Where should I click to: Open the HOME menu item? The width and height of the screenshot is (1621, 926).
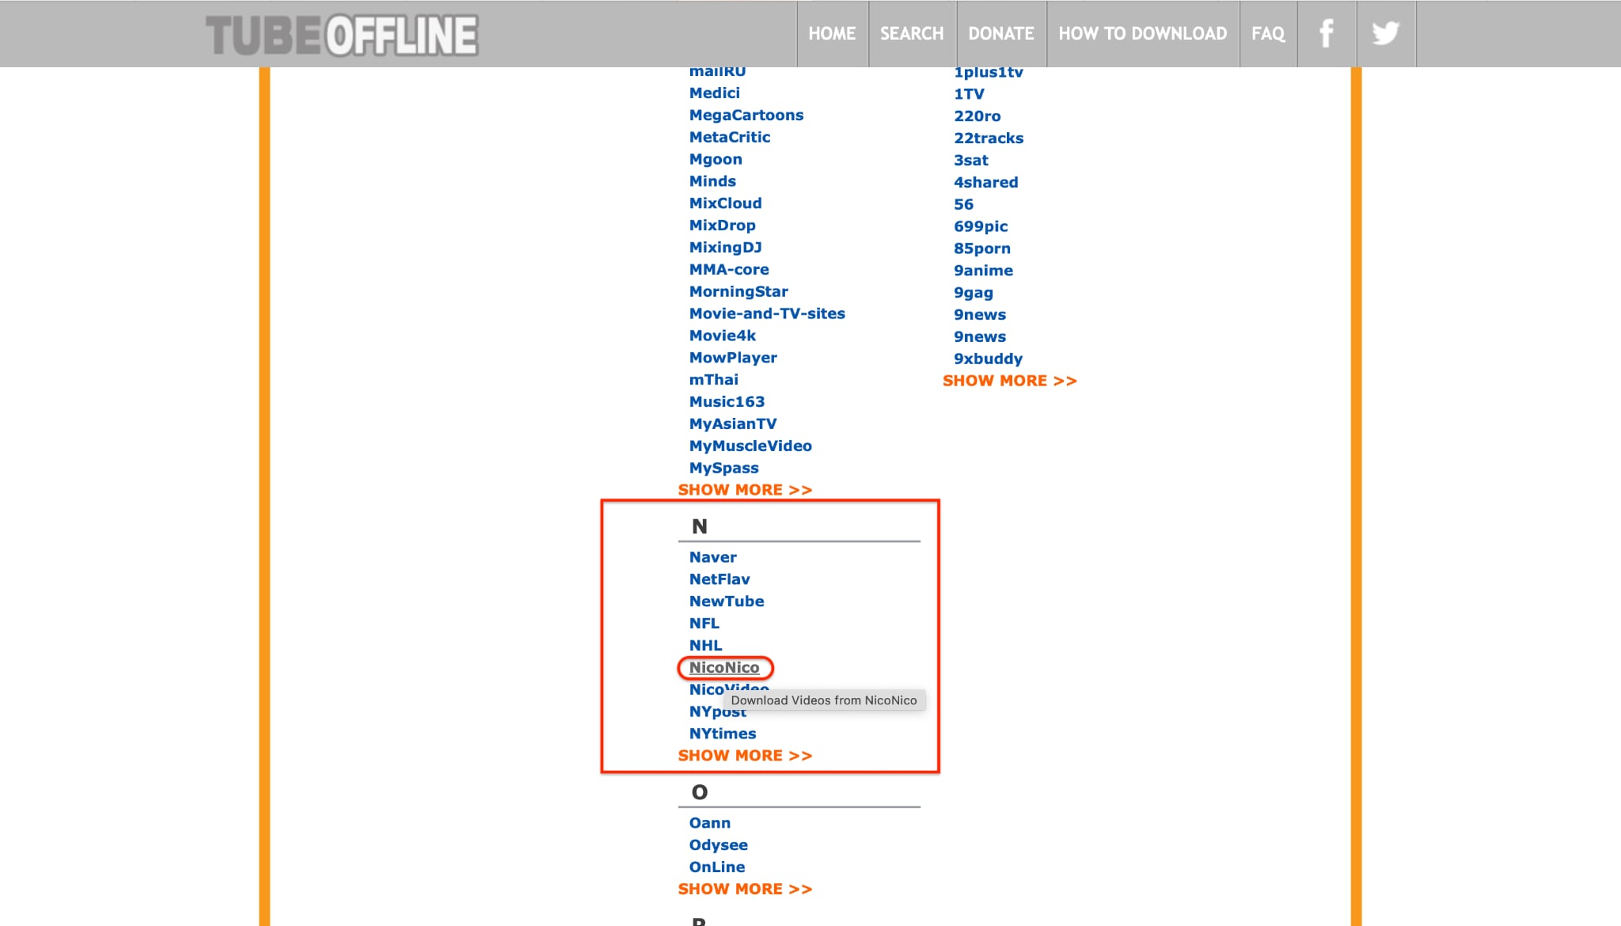831,33
